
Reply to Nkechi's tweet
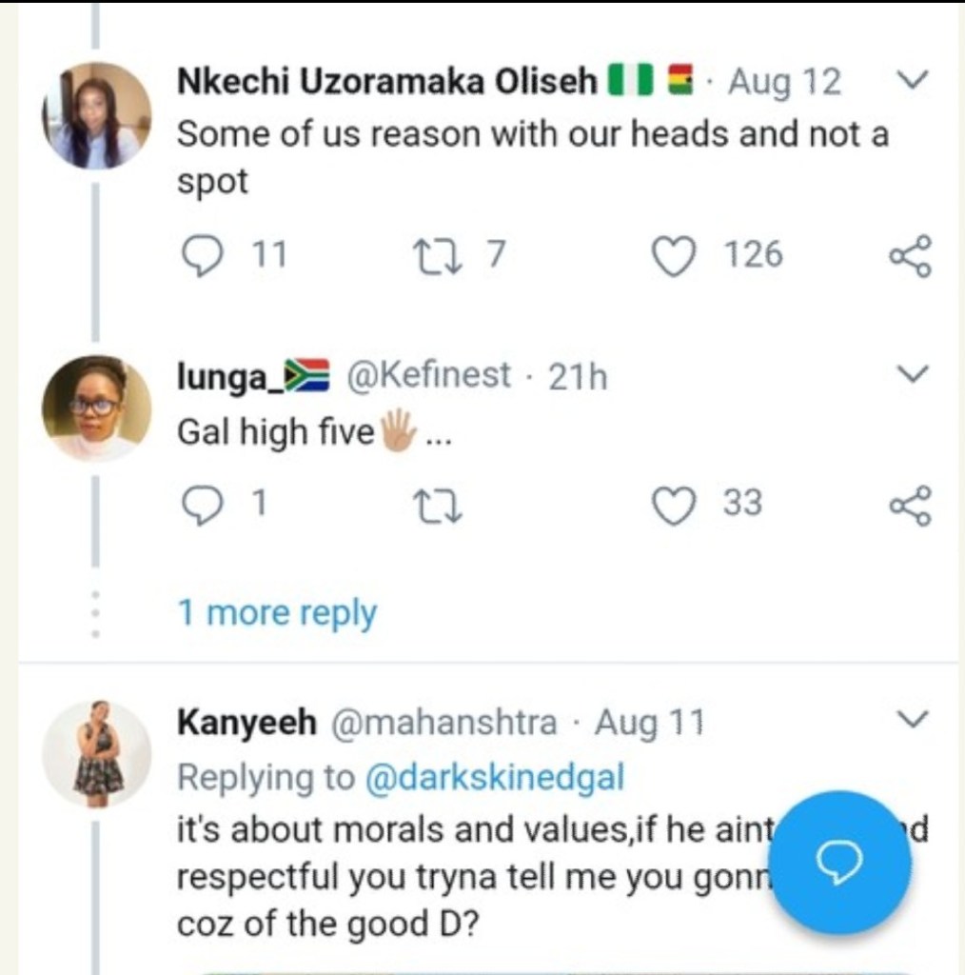tap(200, 256)
